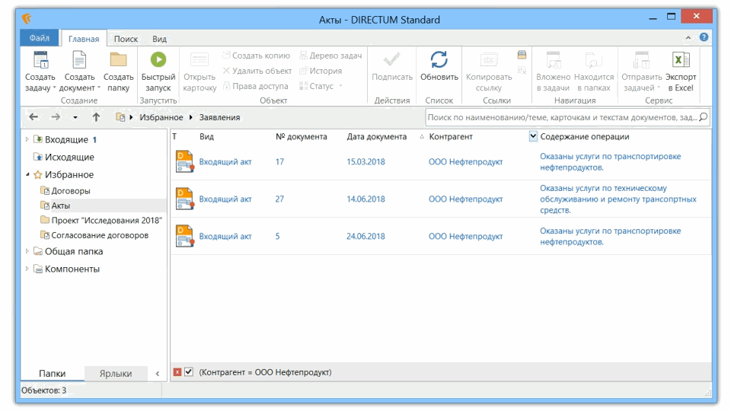Switch to the Вид ribbon tab
This screenshot has height=411, width=731.
(x=159, y=39)
